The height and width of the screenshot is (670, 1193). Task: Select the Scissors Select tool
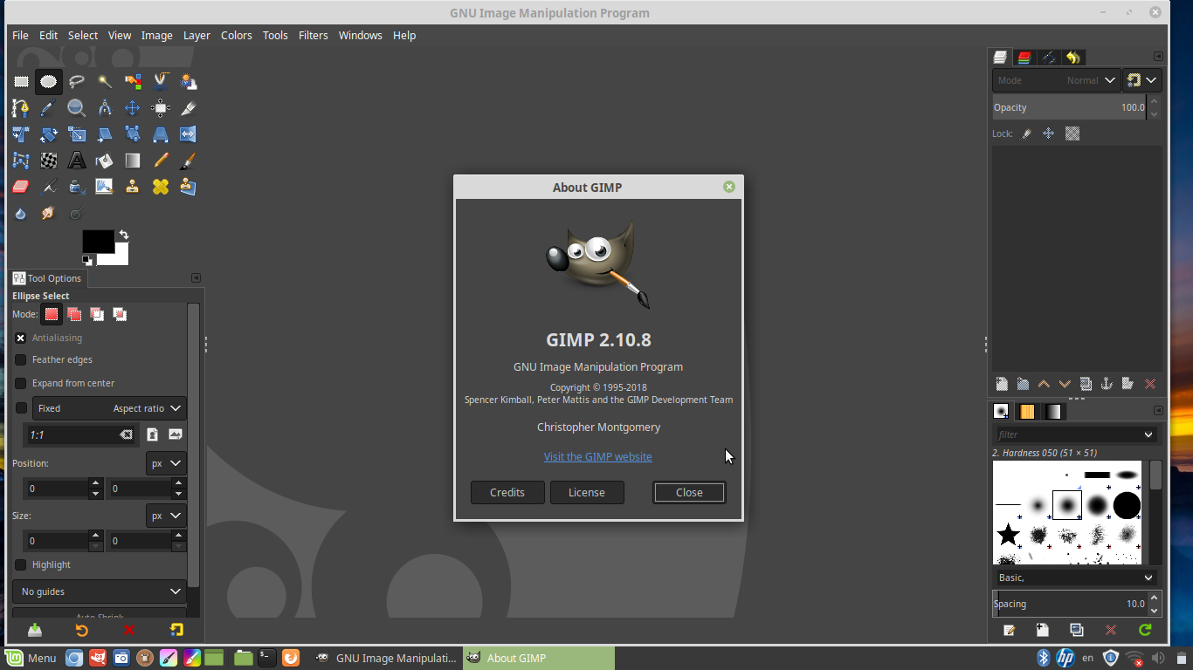161,82
